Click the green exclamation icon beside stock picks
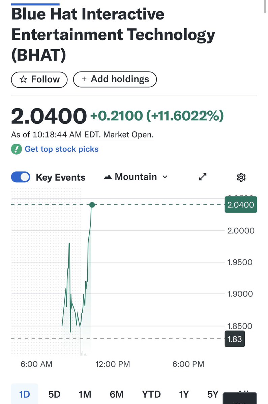The height and width of the screenshot is (404, 268). point(17,149)
